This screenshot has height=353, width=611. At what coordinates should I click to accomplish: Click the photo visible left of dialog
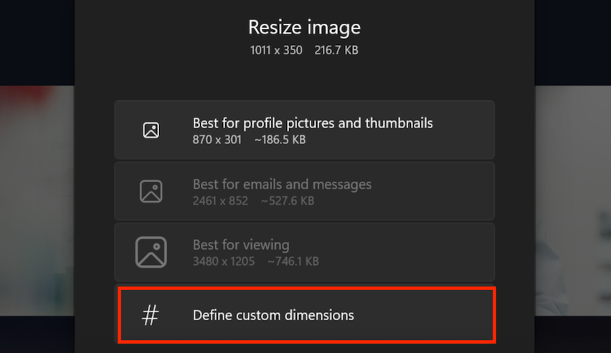[36, 200]
